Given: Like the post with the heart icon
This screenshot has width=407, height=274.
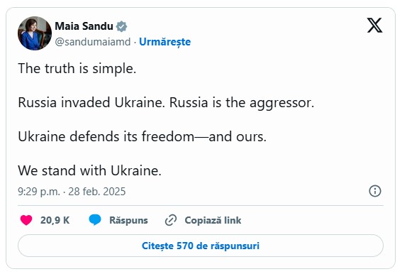Looking at the screenshot, I should (26, 220).
